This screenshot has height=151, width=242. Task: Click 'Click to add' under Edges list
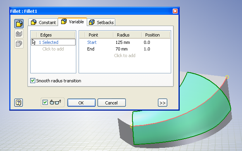pyautogui.click(x=53, y=49)
